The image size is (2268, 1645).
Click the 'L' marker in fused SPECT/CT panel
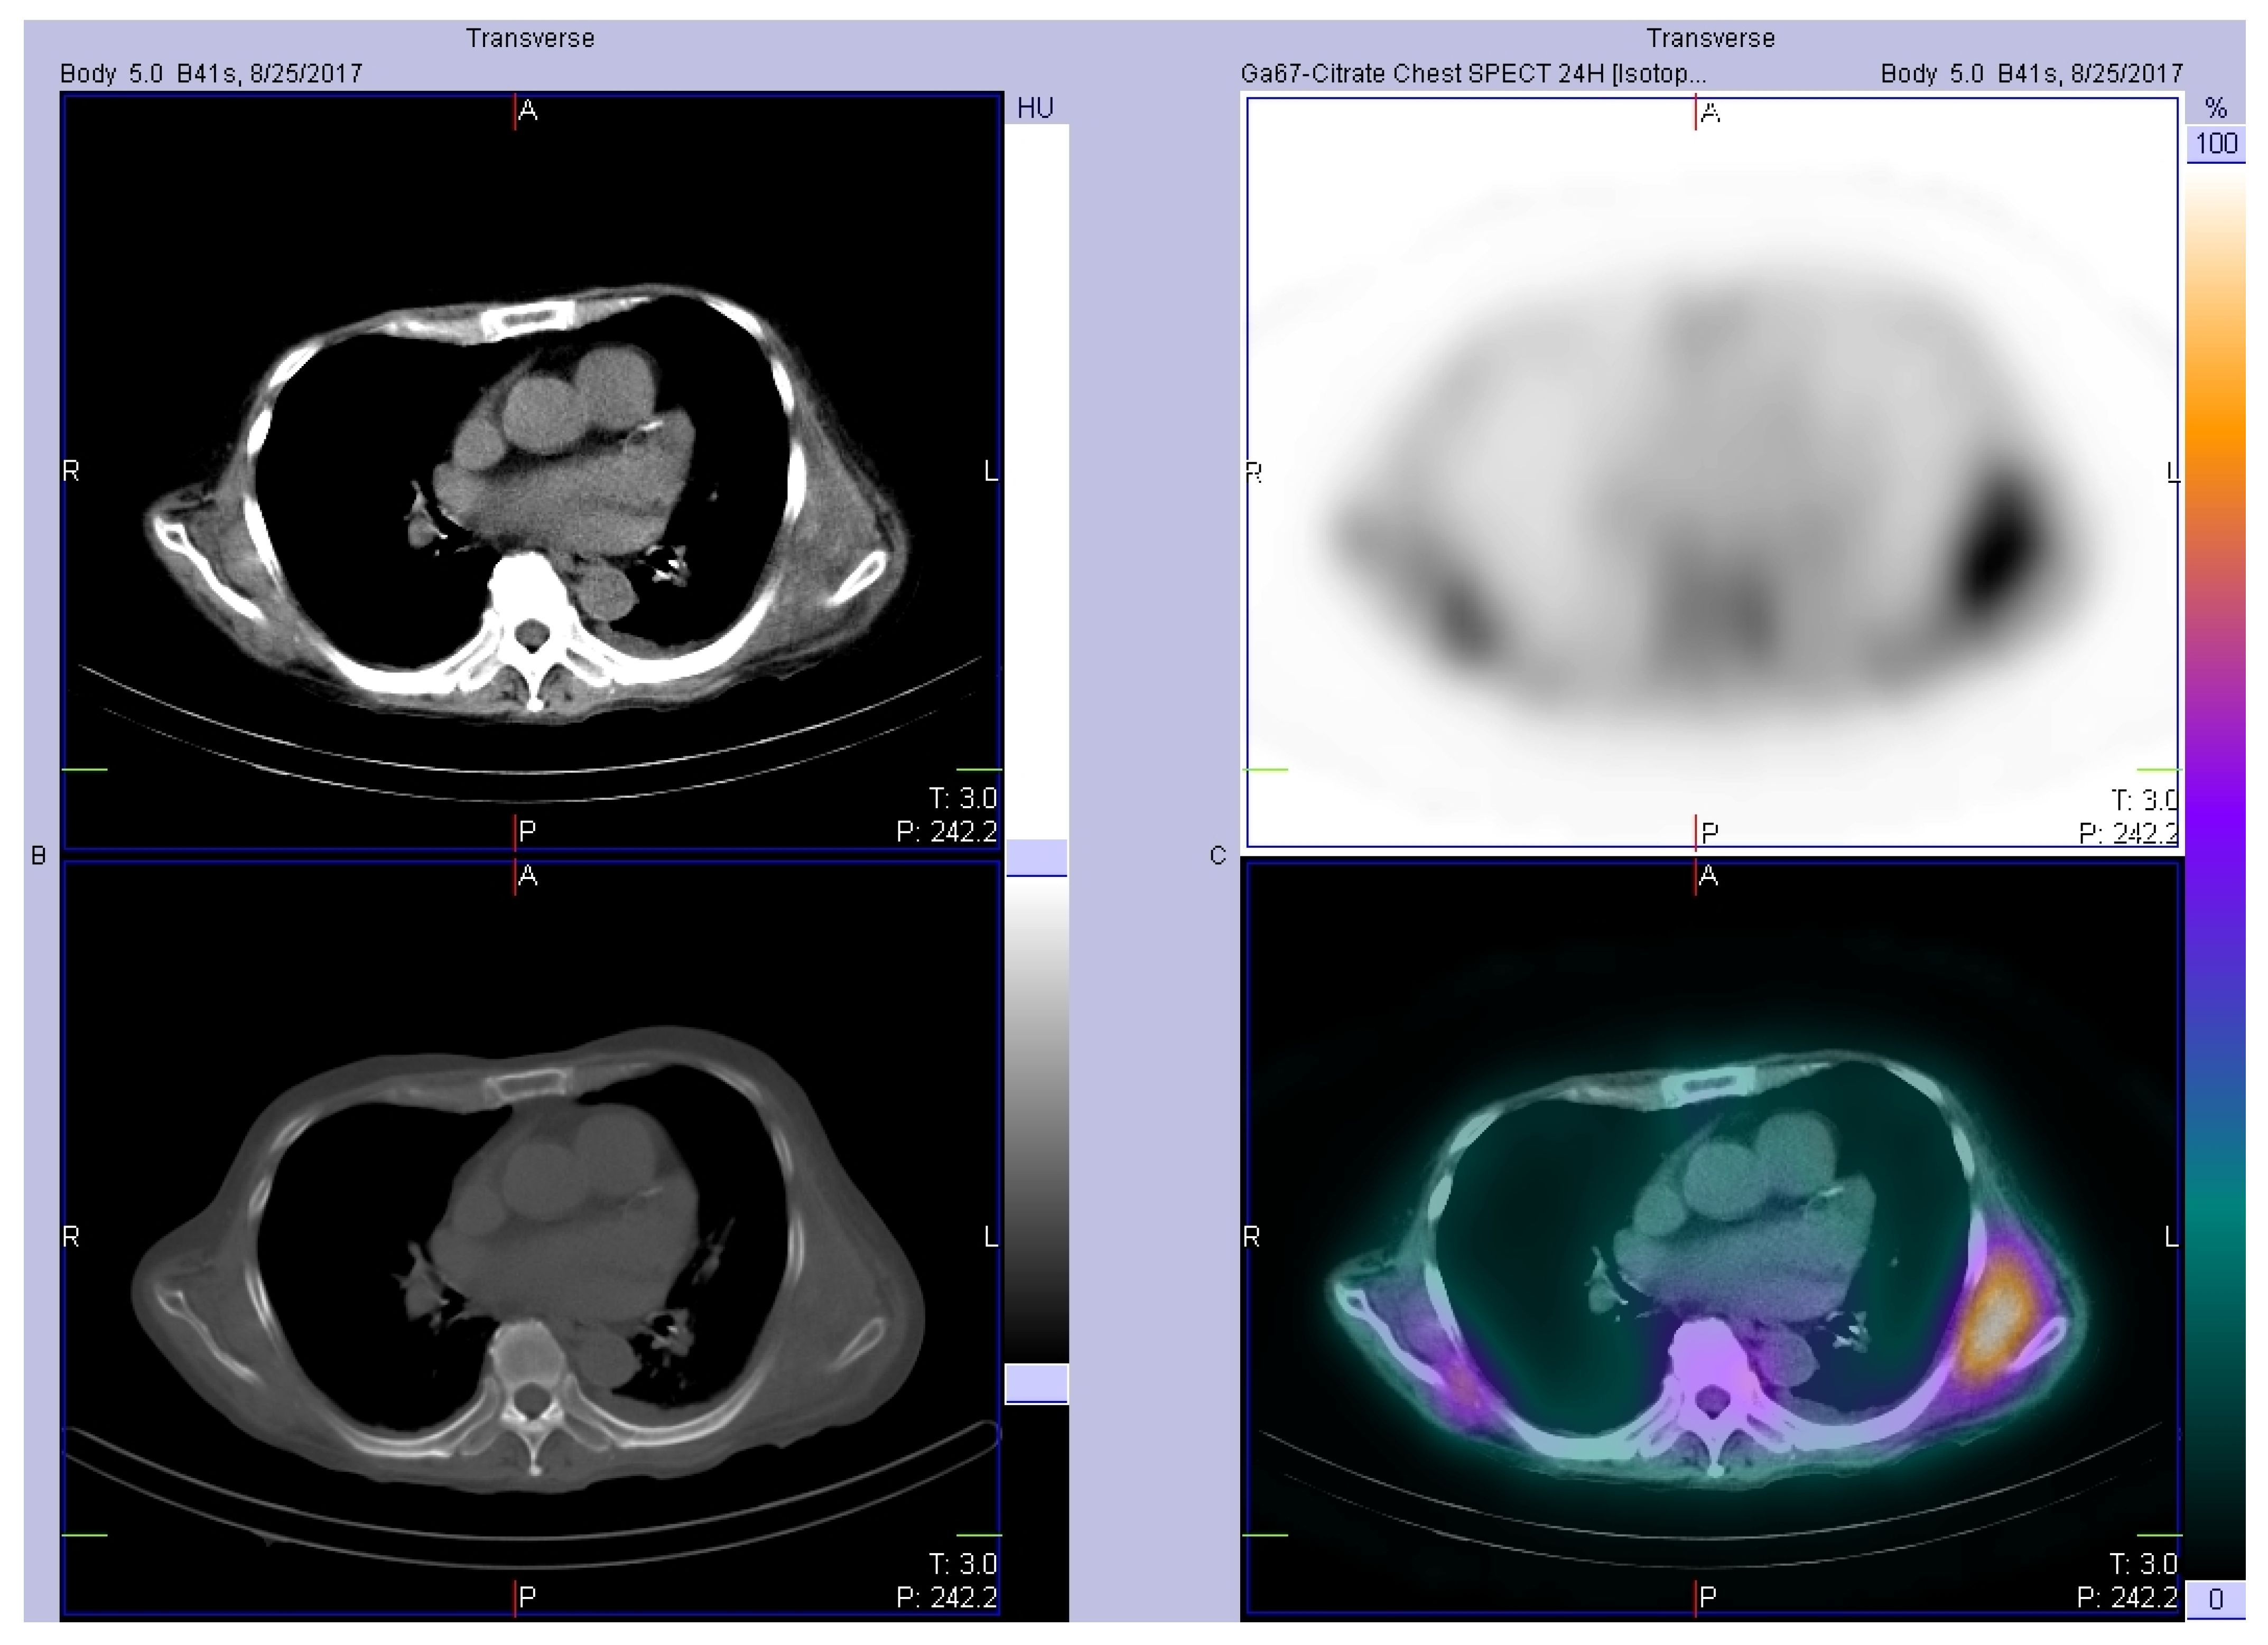(2172, 1237)
